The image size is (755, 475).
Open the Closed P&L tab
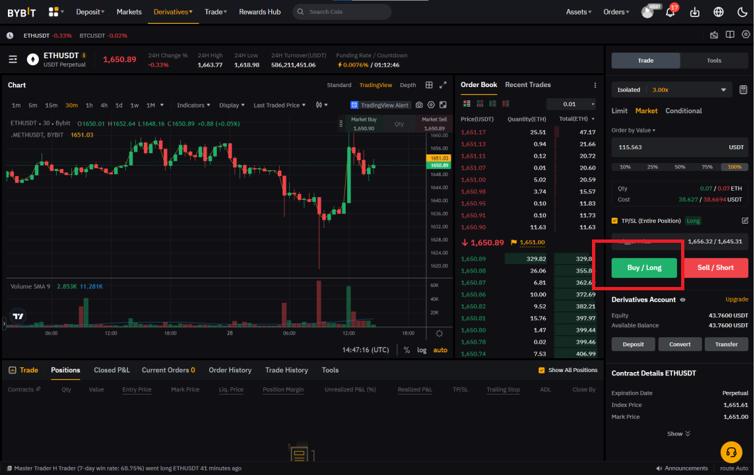[112, 370]
